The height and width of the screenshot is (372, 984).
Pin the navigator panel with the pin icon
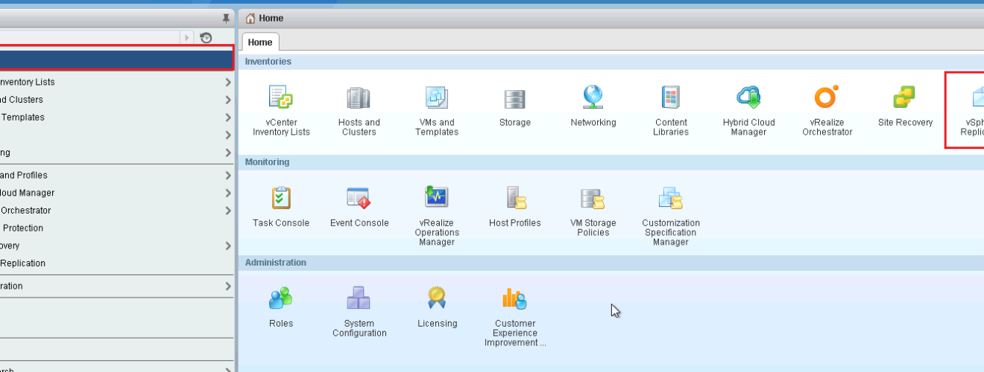click(227, 19)
